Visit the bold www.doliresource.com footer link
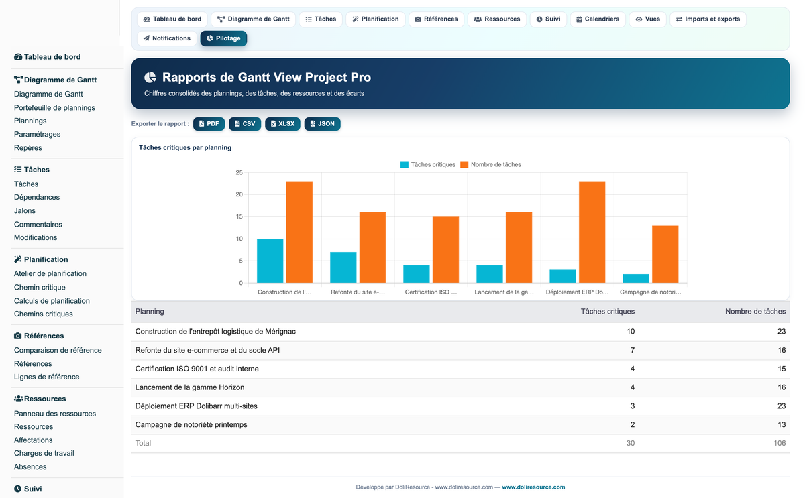The width and height of the screenshot is (805, 498). pyautogui.click(x=533, y=487)
